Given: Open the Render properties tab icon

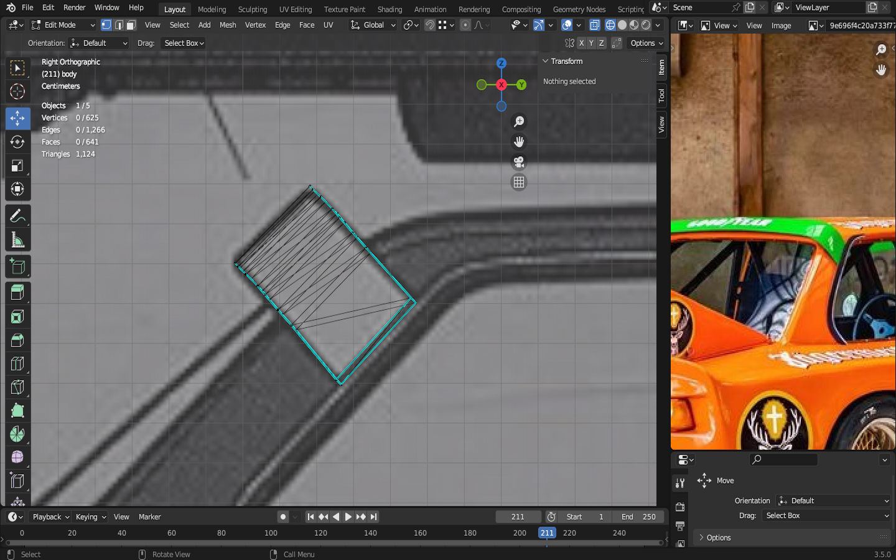Looking at the screenshot, I should click(x=680, y=506).
